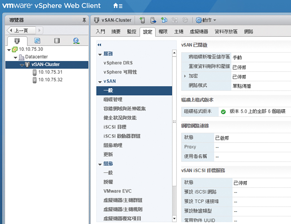Collapse the 服務 section

[100, 54]
